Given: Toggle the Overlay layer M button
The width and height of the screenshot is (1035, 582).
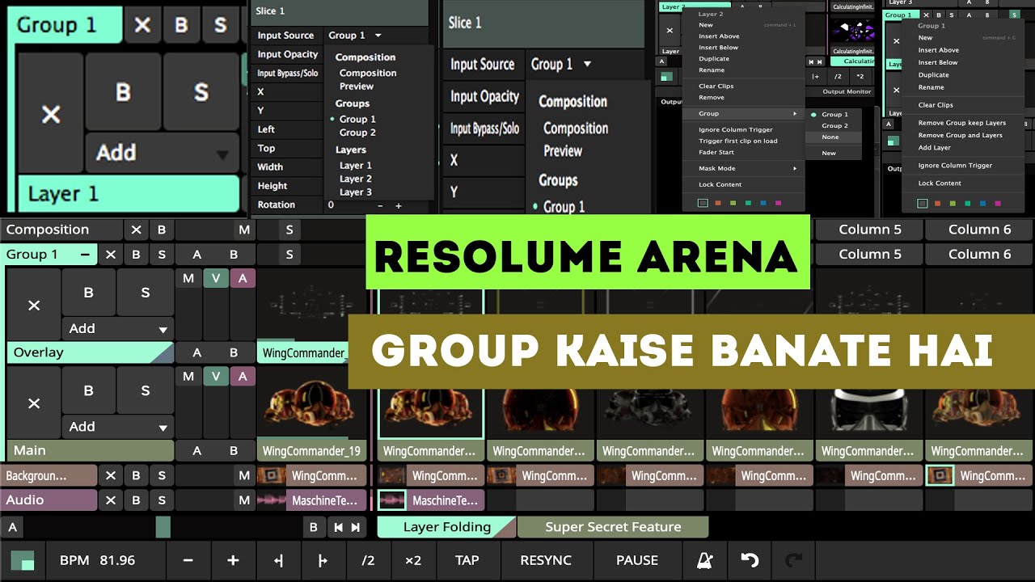Looking at the screenshot, I should pos(188,278).
